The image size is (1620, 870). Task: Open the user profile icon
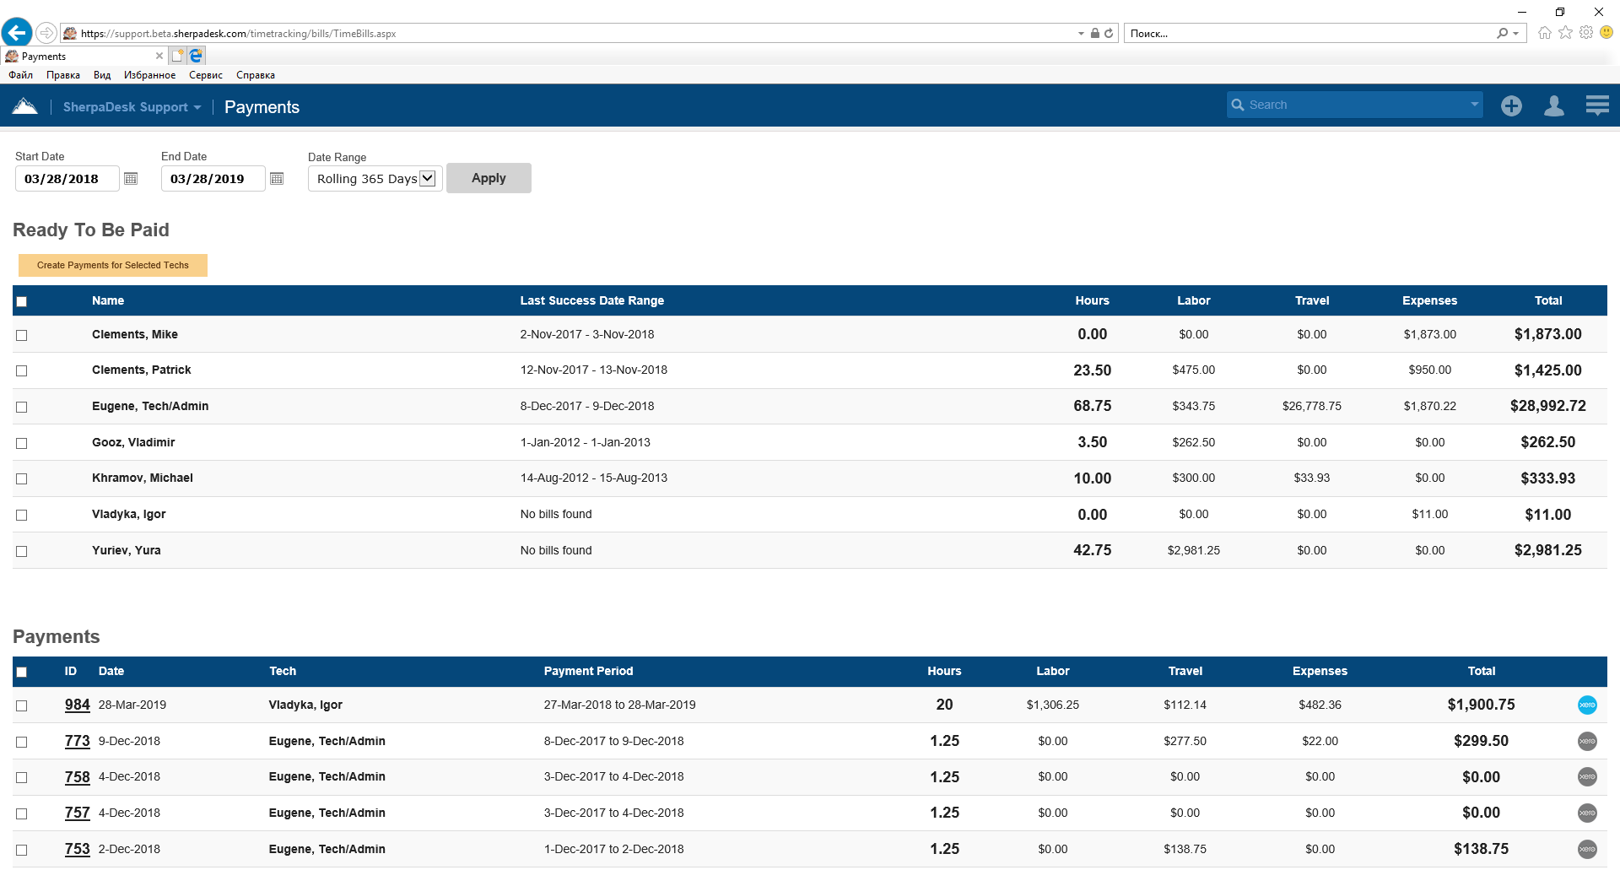point(1553,106)
